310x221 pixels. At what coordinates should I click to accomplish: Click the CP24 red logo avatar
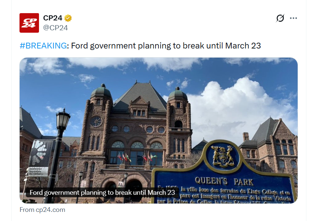[29, 23]
